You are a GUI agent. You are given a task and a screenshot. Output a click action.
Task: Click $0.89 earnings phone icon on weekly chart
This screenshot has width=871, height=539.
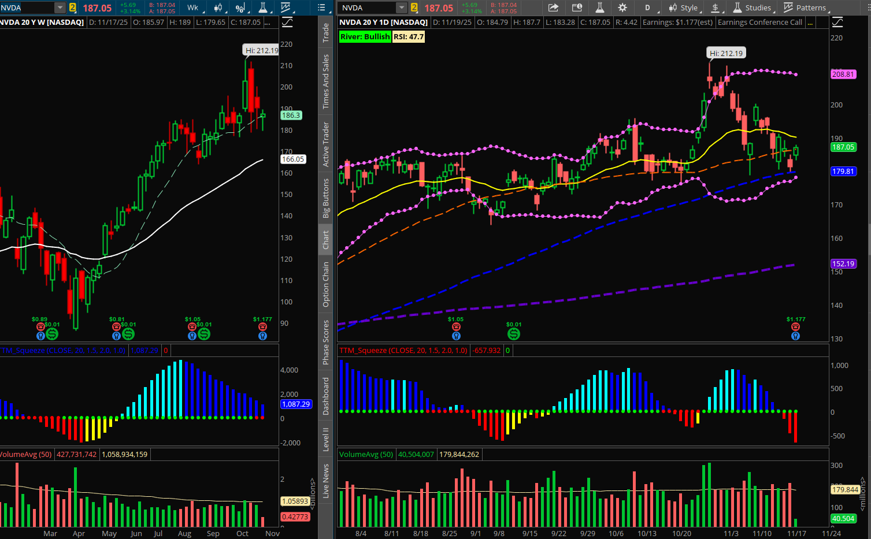[40, 327]
